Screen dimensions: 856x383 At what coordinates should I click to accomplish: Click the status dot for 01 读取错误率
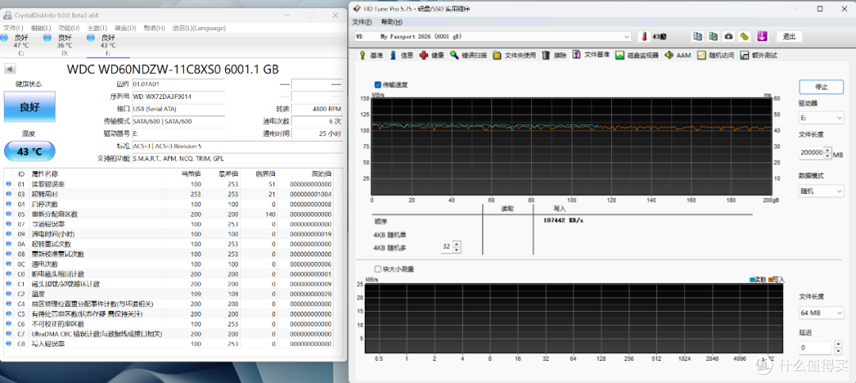(x=9, y=184)
